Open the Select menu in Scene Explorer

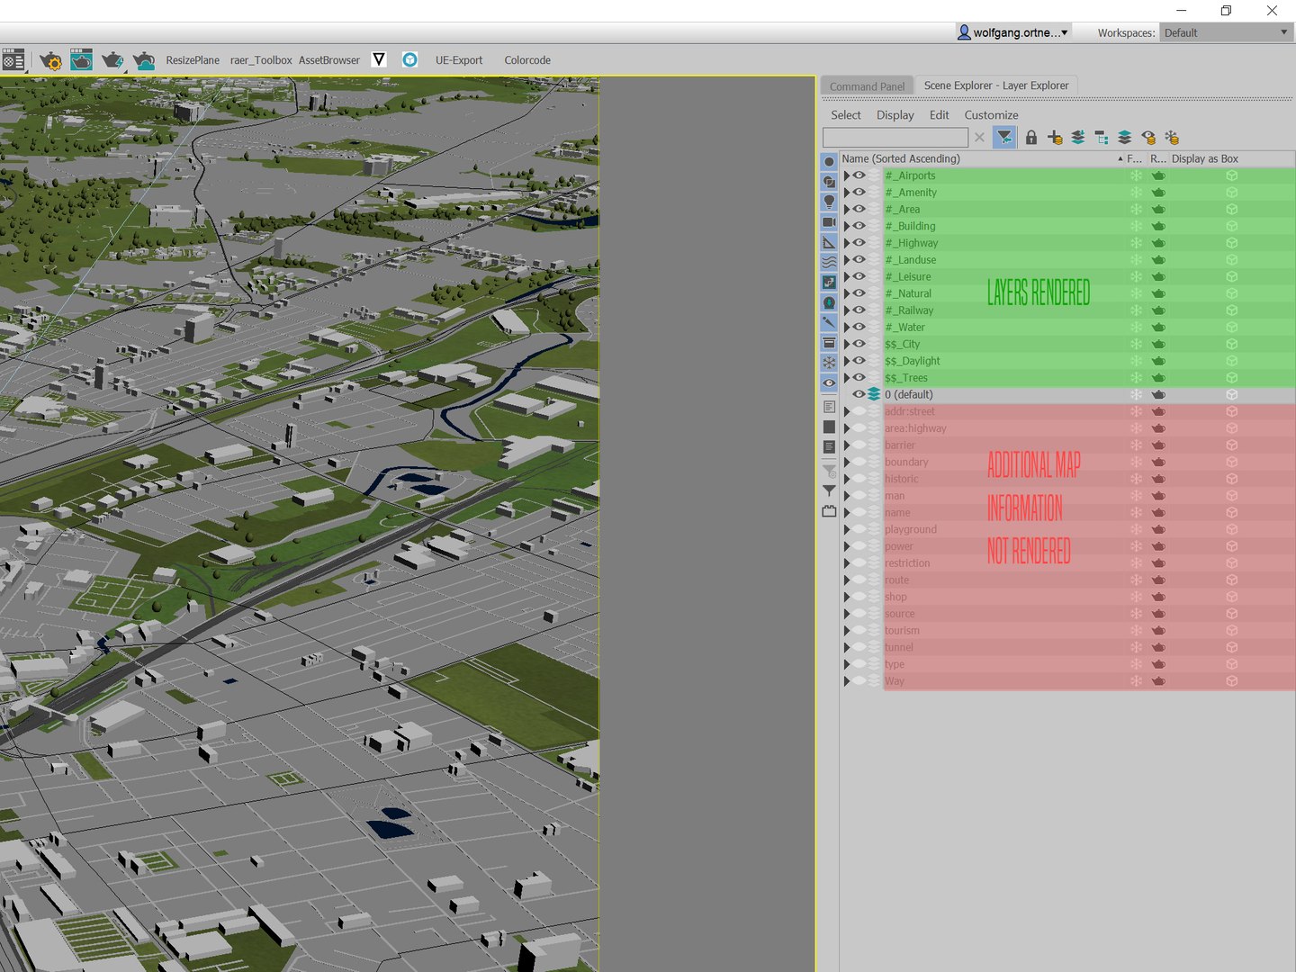tap(846, 115)
